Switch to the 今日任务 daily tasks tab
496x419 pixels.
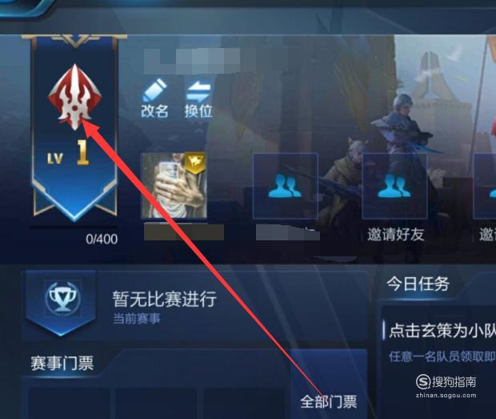pyautogui.click(x=418, y=284)
